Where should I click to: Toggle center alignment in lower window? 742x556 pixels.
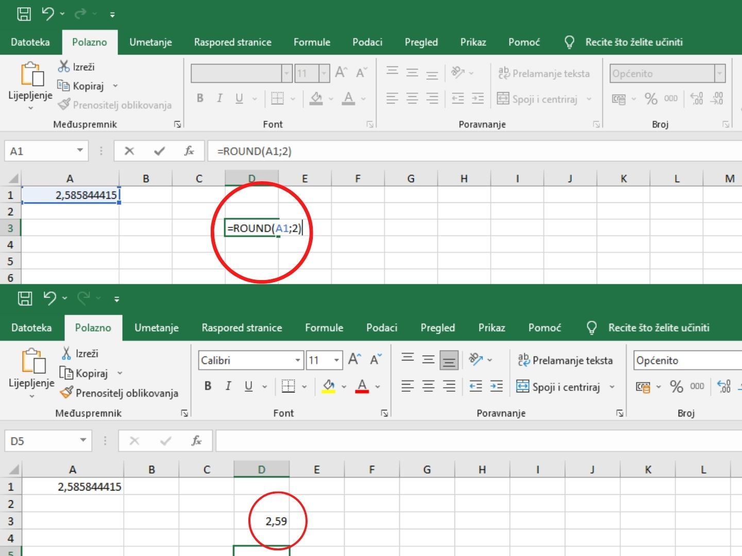[428, 386]
